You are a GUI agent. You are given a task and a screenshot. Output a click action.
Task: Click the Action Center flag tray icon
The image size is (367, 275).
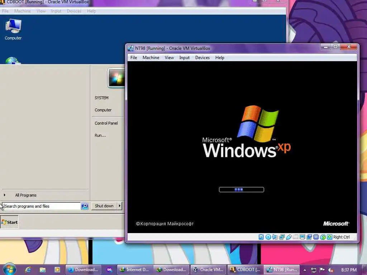click(x=322, y=270)
